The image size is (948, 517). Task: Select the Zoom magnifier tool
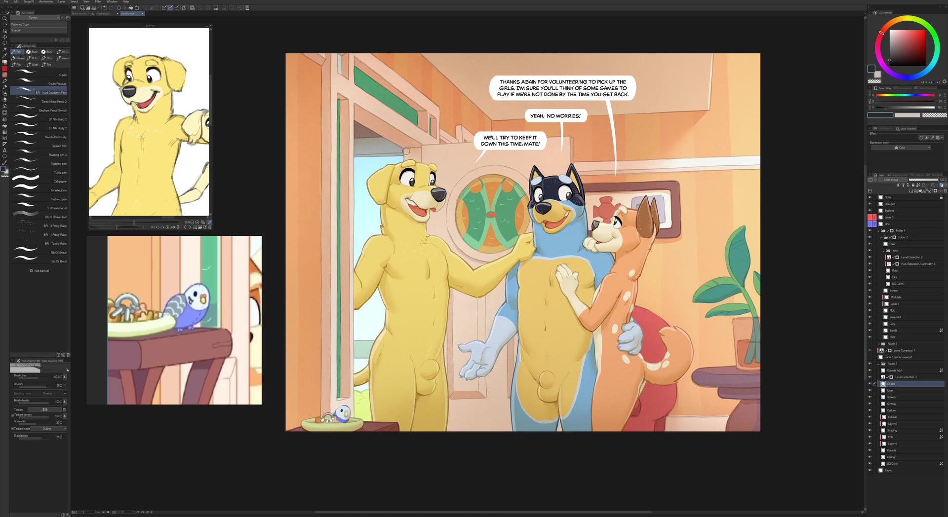(4, 19)
